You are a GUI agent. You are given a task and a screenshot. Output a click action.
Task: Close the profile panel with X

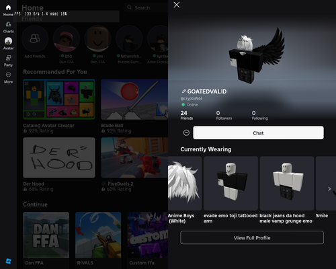click(177, 5)
